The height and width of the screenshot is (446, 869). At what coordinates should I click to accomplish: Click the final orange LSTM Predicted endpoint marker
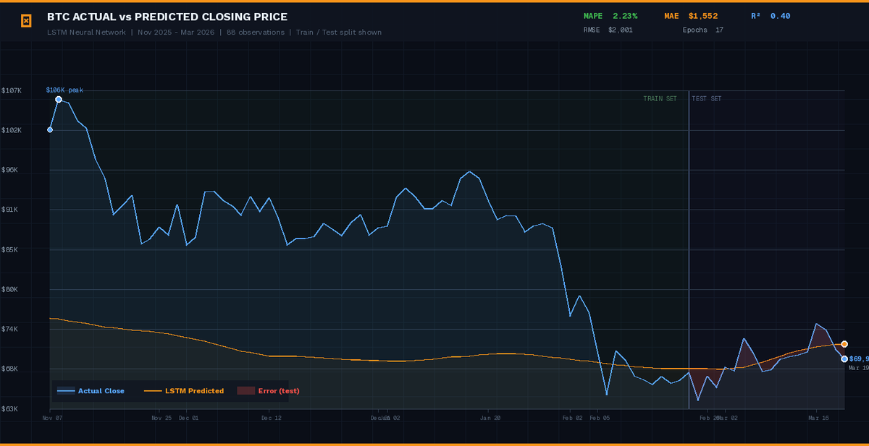point(844,345)
